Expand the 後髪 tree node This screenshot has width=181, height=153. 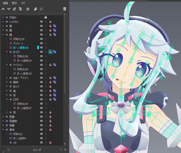(3, 125)
